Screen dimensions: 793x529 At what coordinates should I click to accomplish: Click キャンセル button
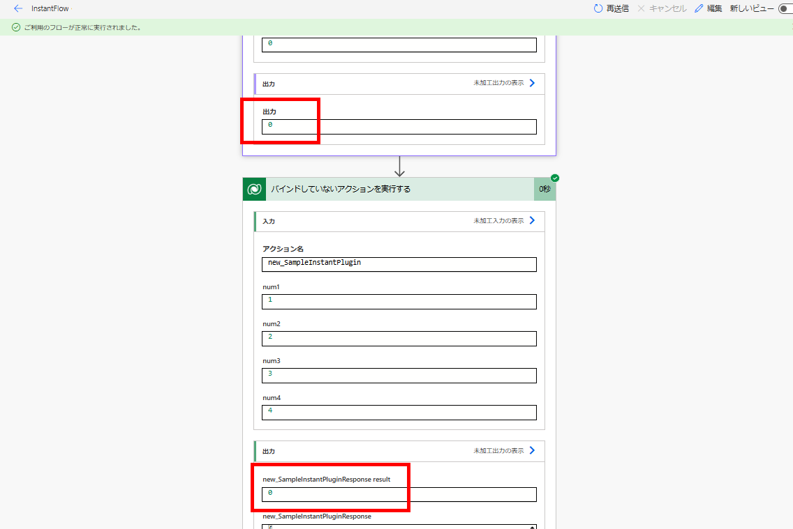(662, 8)
